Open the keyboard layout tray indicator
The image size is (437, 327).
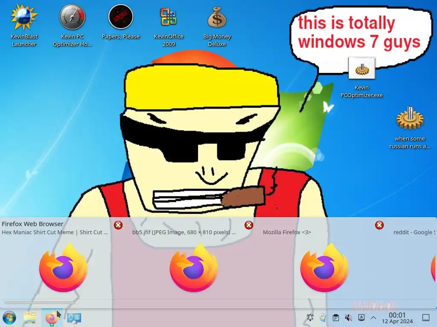click(x=361, y=318)
